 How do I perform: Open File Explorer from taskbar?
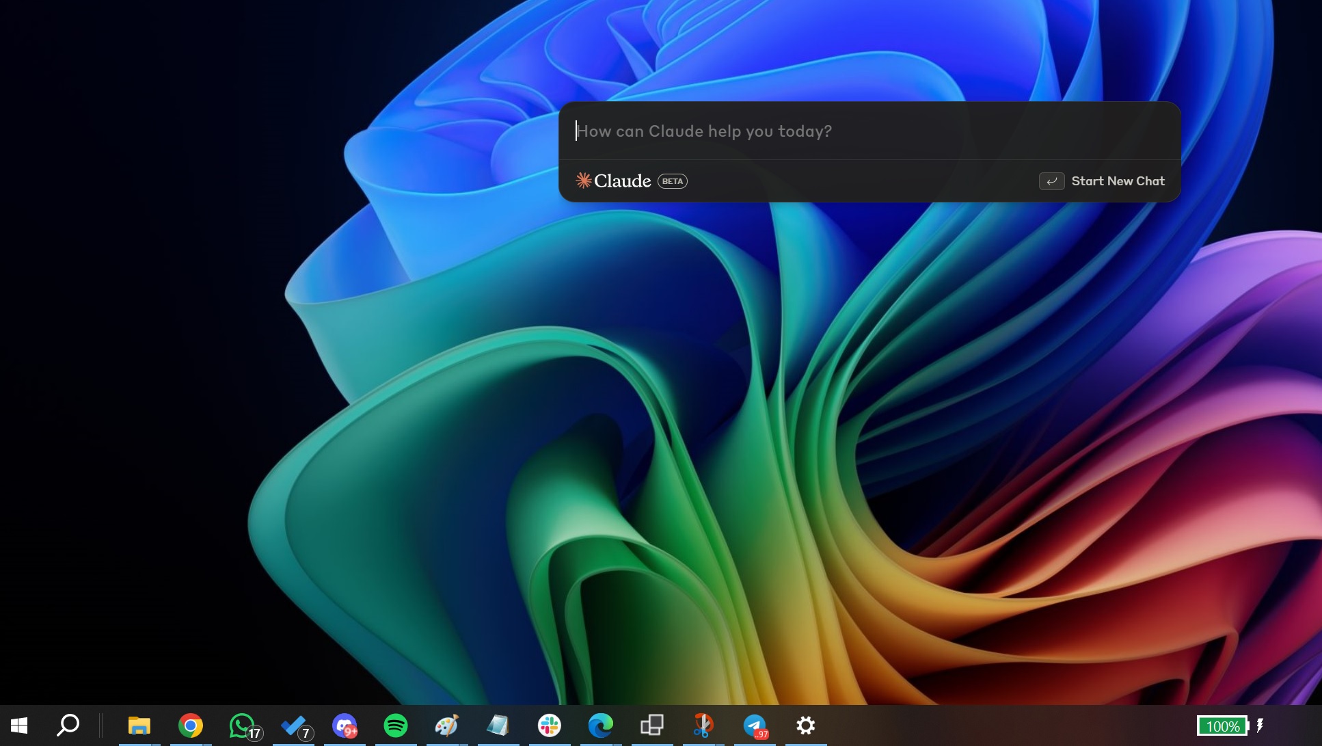139,725
